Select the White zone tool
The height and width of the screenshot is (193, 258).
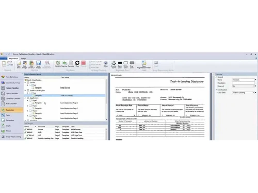pos(126,64)
